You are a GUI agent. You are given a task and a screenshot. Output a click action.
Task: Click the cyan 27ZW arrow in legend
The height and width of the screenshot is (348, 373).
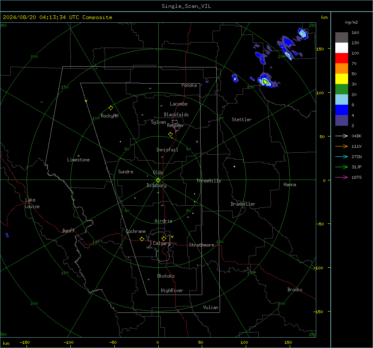(x=342, y=156)
